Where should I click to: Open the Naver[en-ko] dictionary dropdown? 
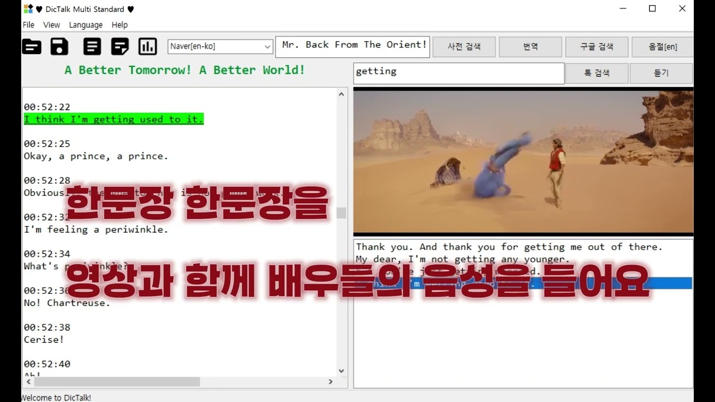220,46
